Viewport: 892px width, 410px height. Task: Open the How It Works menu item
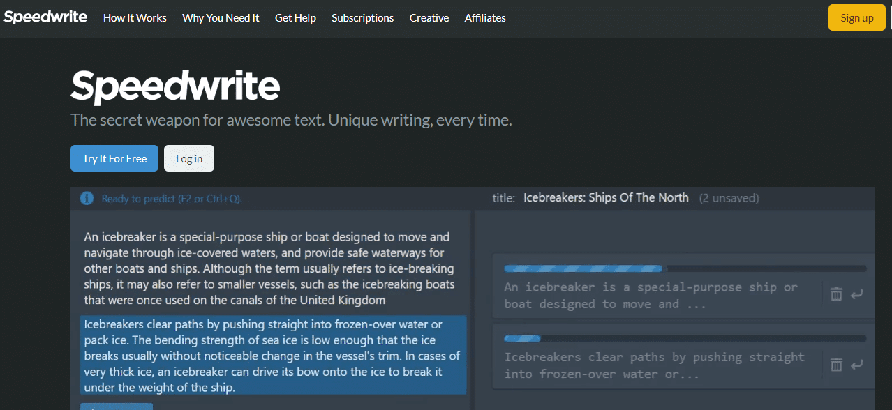tap(135, 18)
